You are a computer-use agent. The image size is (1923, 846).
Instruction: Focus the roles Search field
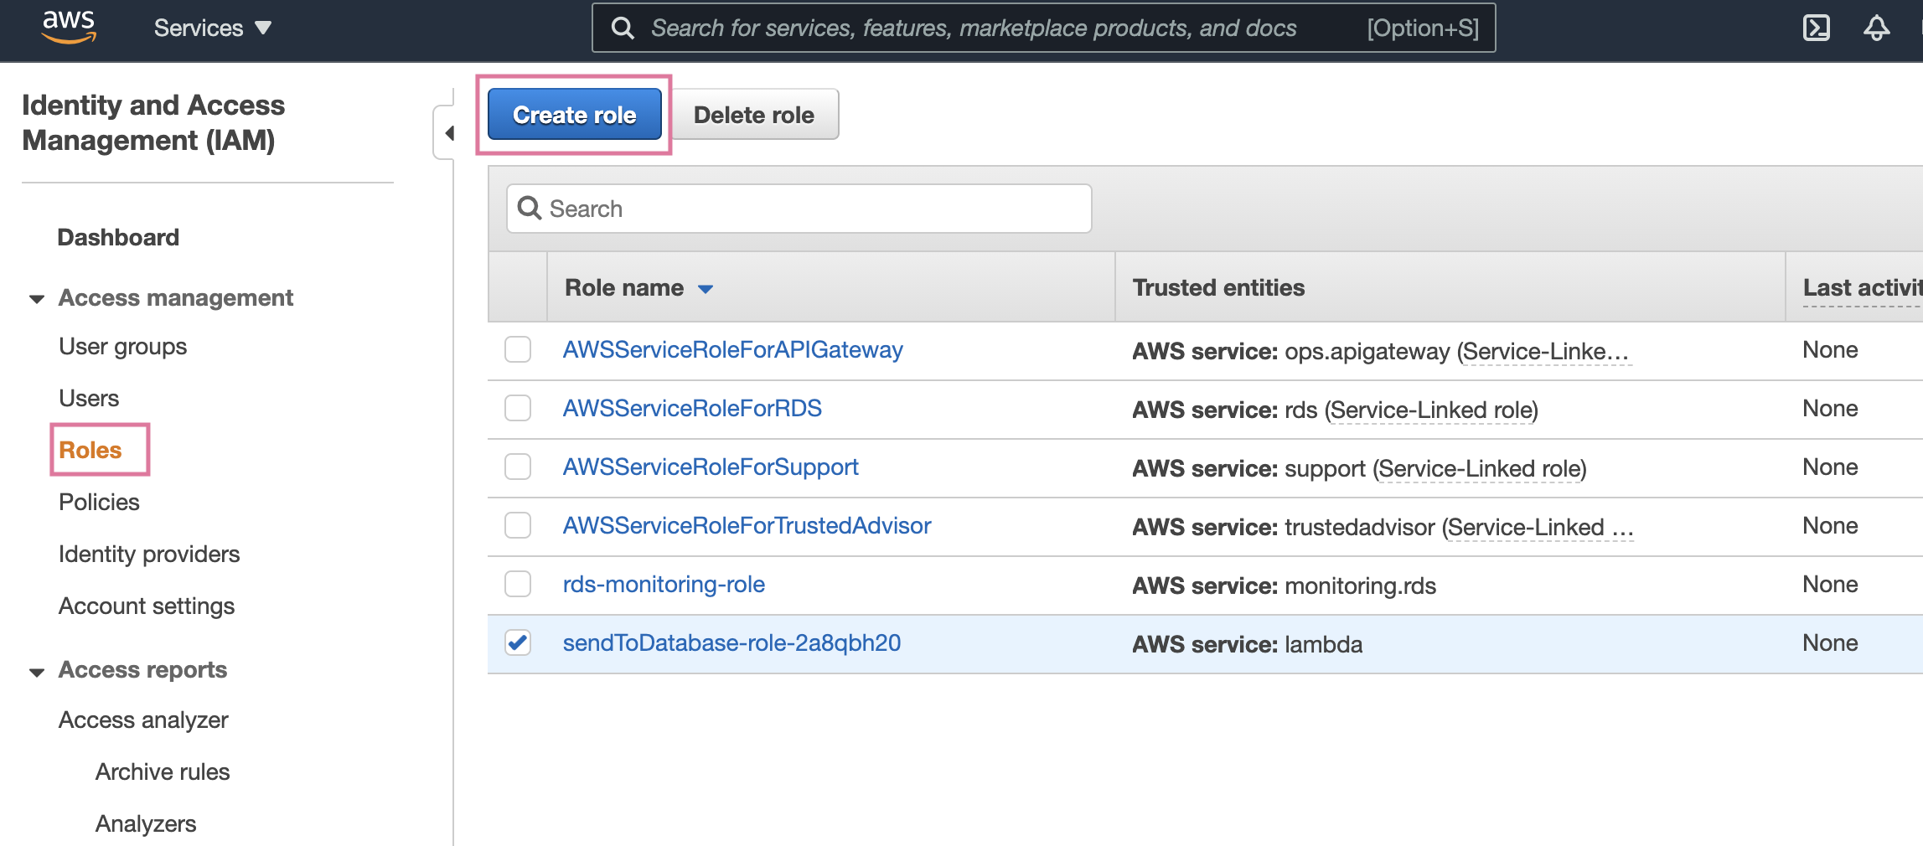tap(799, 209)
